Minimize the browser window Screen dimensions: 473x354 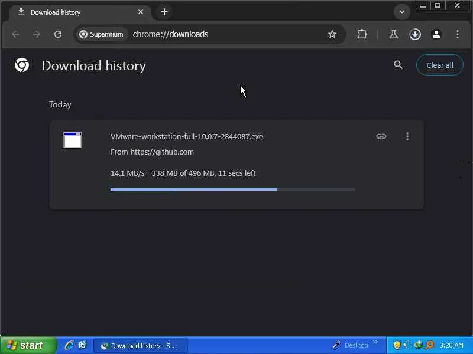coord(423,6)
